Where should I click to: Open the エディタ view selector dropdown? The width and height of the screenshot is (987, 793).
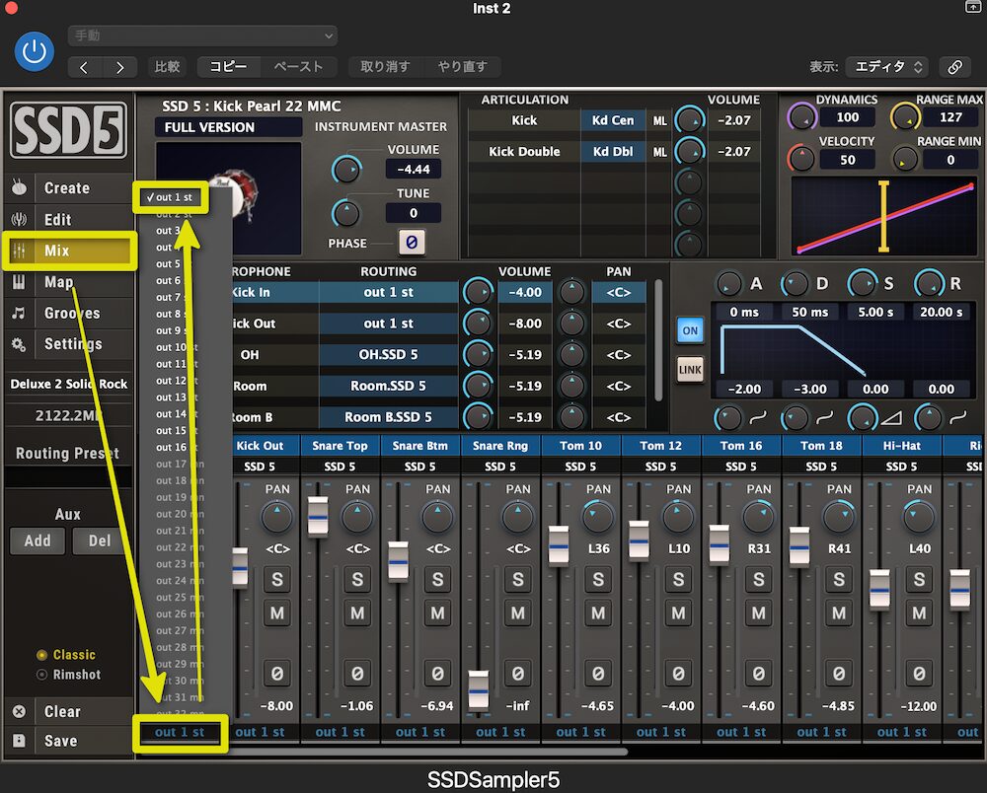887,66
